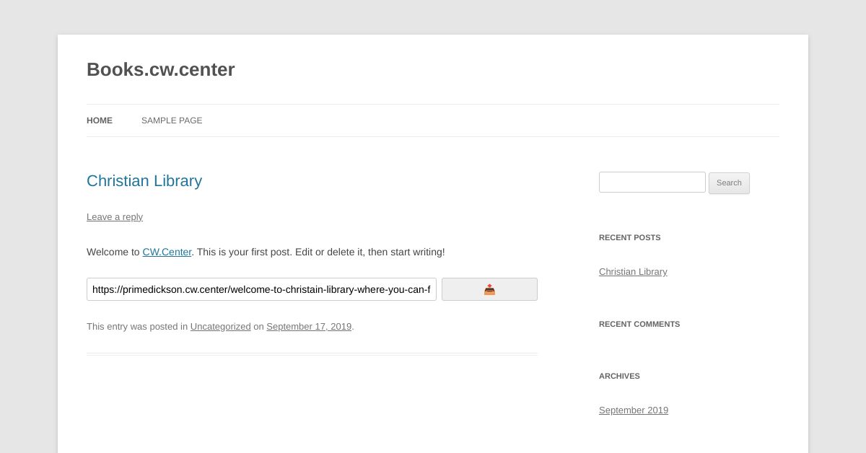866x453 pixels.
Task: Click the RECENT POSTS sidebar heading
Action: coord(629,238)
